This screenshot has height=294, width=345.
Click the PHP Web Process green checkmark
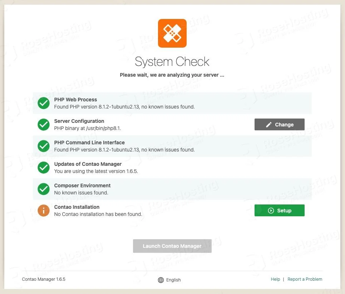point(44,103)
